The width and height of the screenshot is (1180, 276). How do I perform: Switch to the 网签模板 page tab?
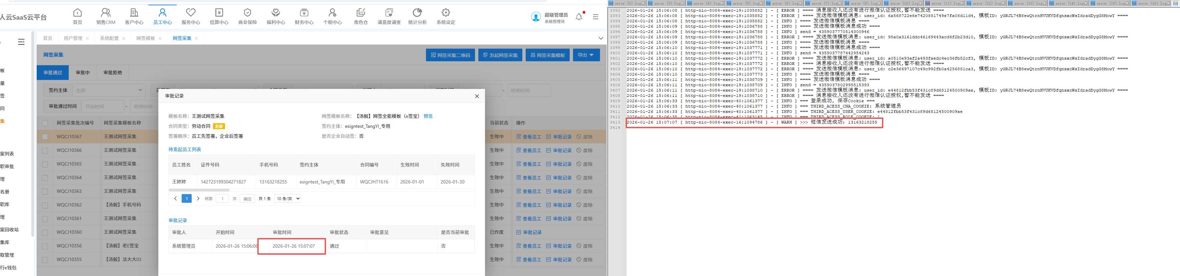click(145, 38)
